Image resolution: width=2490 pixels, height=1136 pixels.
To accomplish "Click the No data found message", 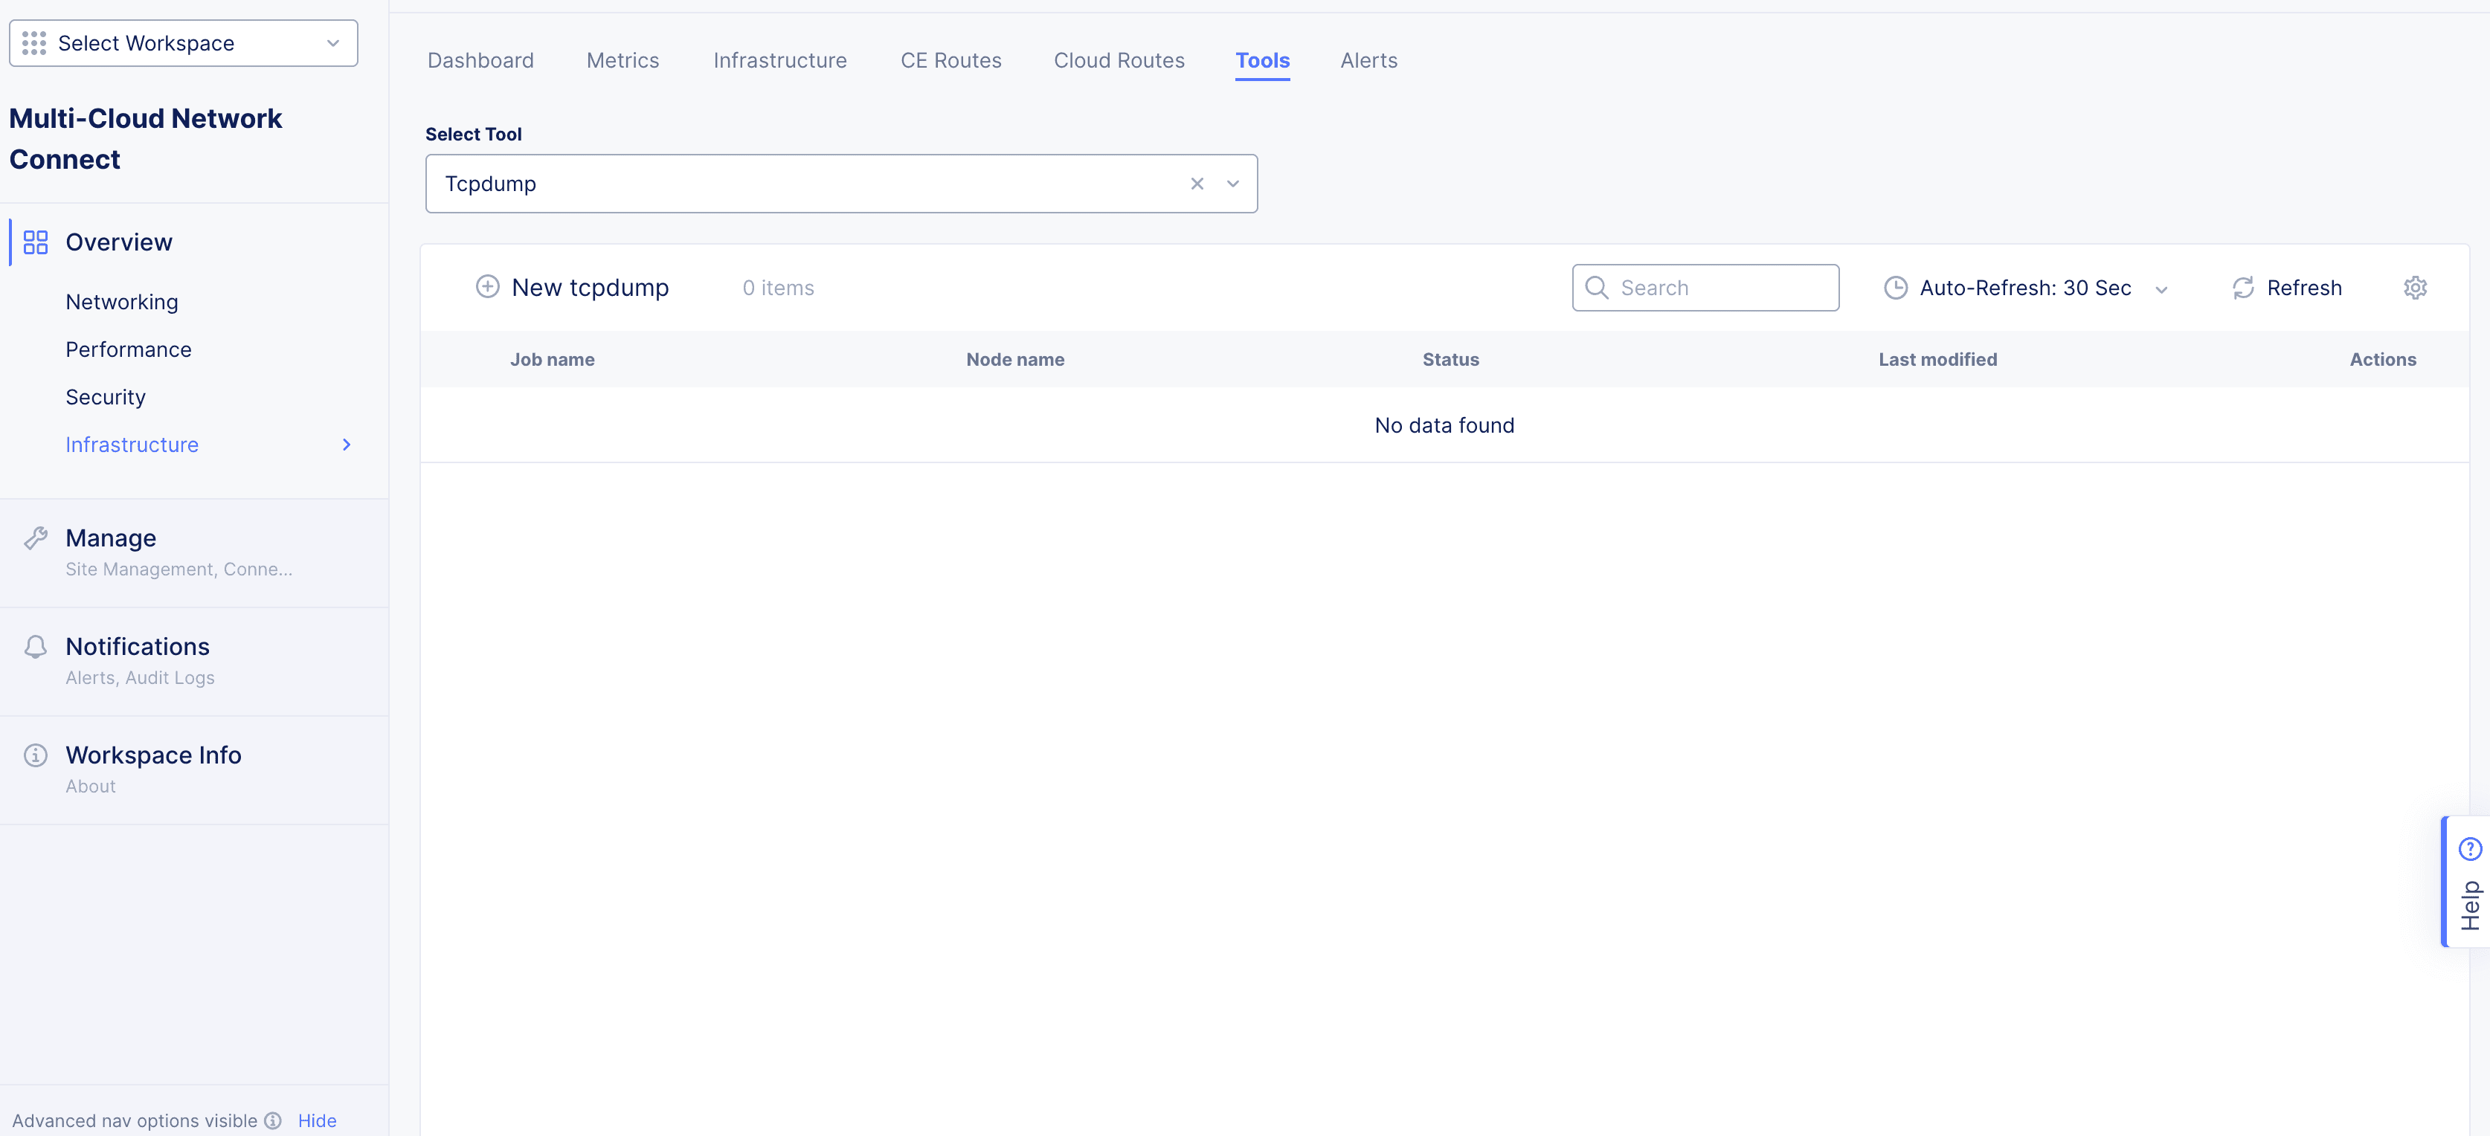I will (1444, 425).
